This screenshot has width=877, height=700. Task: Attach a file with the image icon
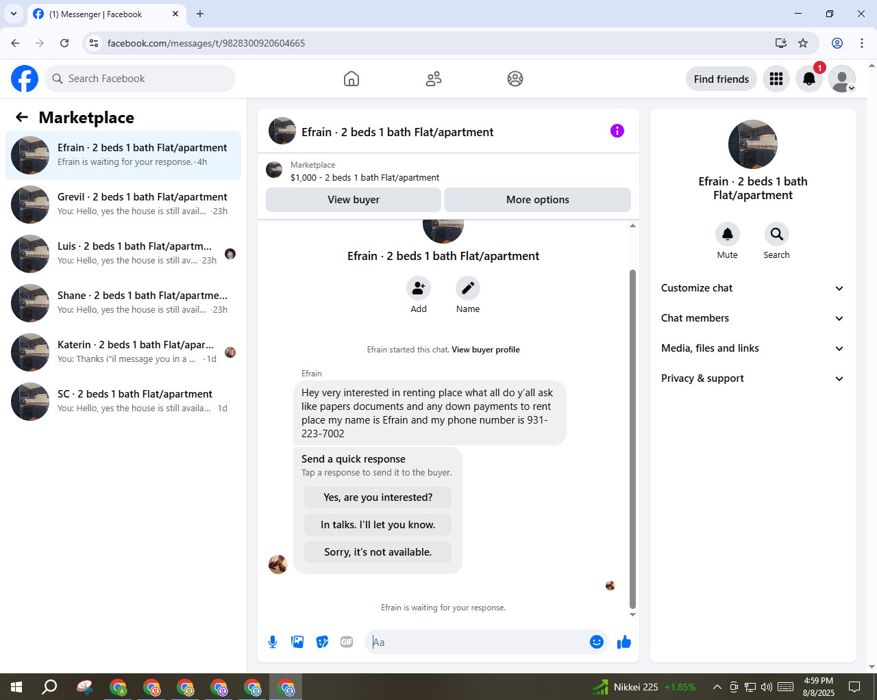(x=297, y=642)
